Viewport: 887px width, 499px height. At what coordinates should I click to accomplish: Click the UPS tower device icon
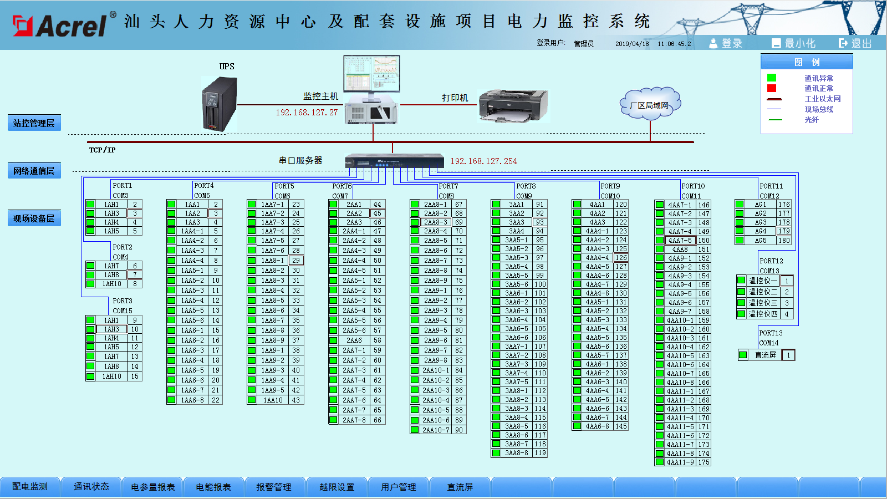click(x=220, y=104)
